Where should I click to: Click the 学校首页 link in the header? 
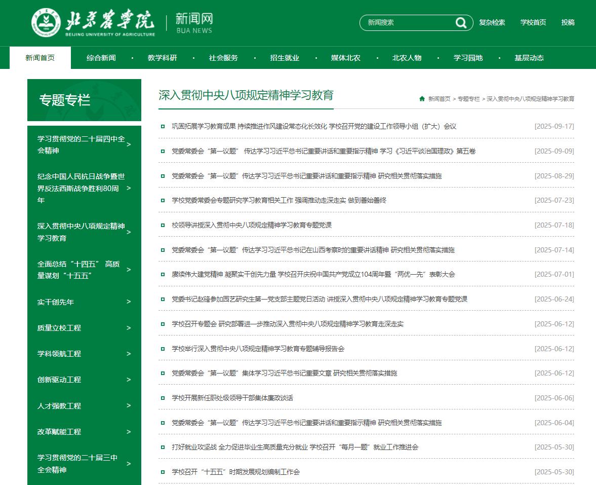click(533, 22)
